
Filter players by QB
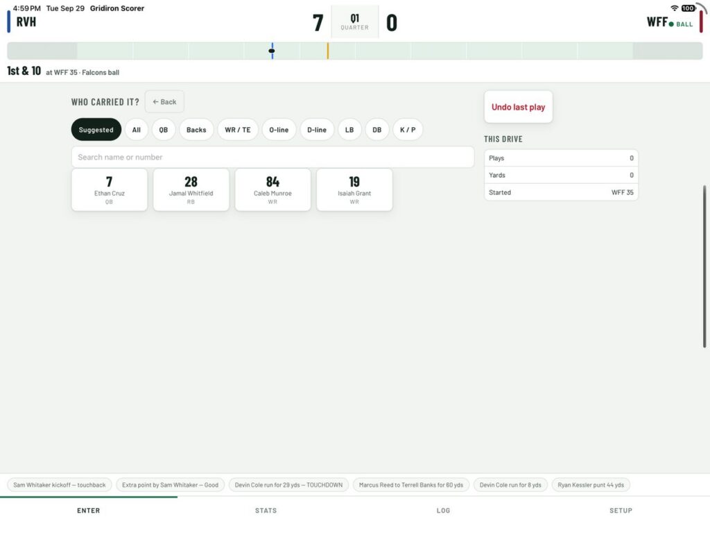pos(164,130)
